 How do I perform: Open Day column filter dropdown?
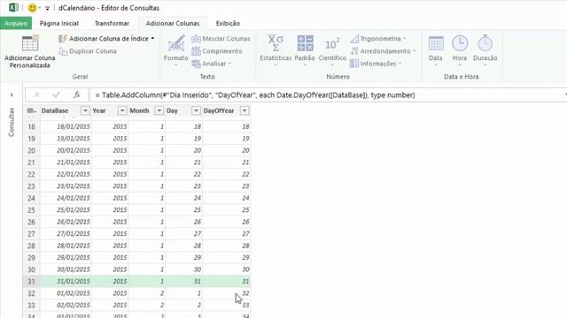(196, 110)
